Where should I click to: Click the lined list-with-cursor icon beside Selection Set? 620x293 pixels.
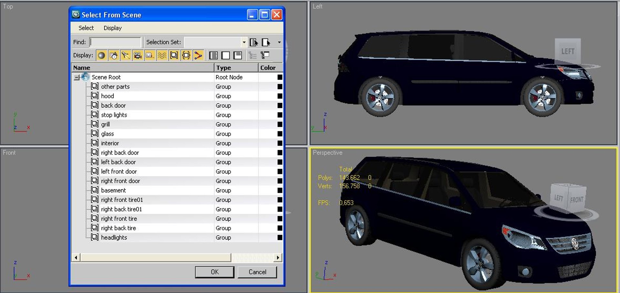[x=254, y=42]
